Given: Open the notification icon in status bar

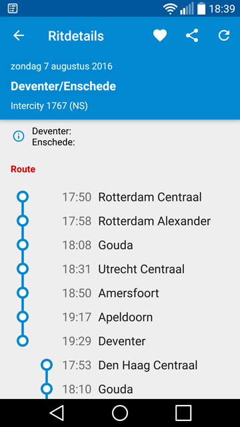Looking at the screenshot, I should 13,9.
